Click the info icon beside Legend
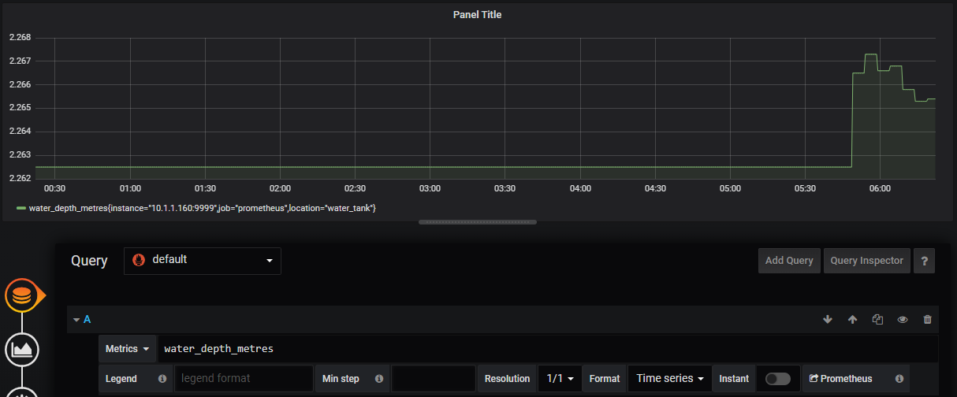 162,379
